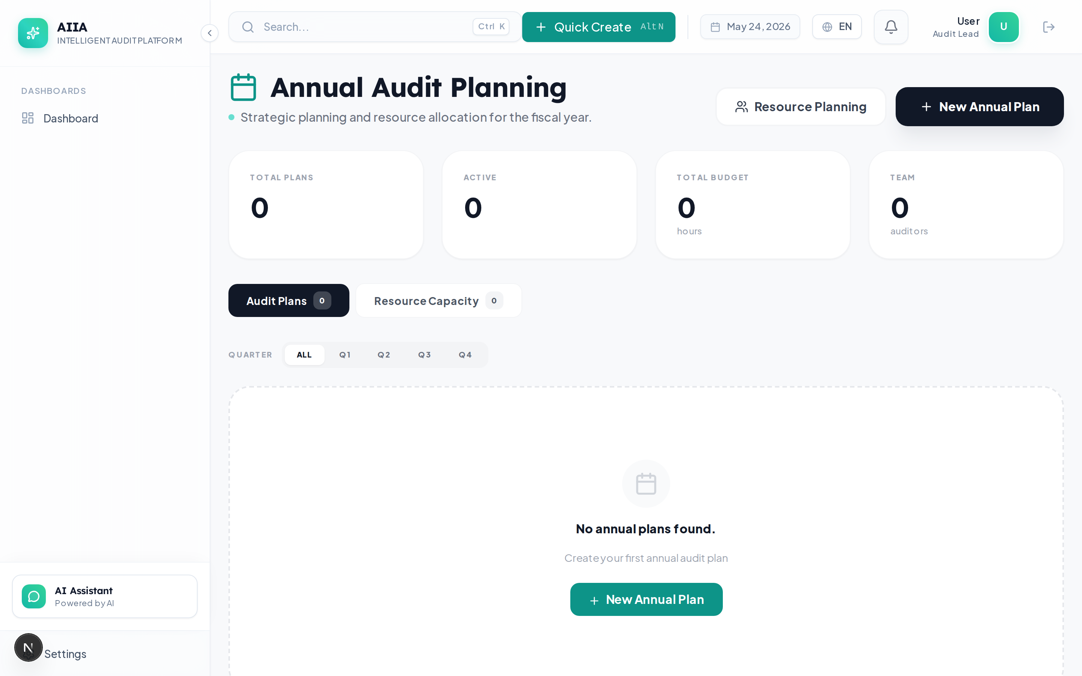Open Quick Create menu
This screenshot has height=676, width=1082.
(x=599, y=27)
